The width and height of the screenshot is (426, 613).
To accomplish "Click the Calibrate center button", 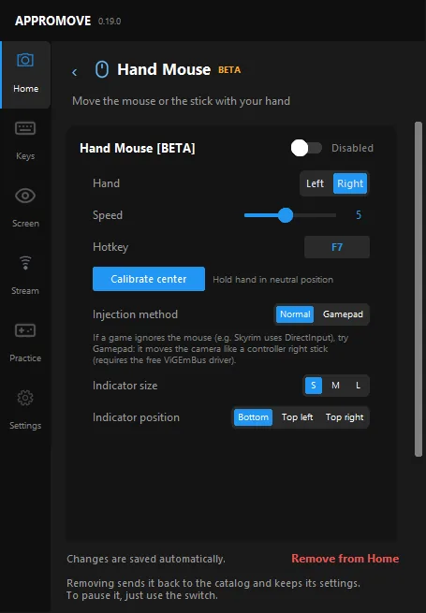I will (x=149, y=279).
